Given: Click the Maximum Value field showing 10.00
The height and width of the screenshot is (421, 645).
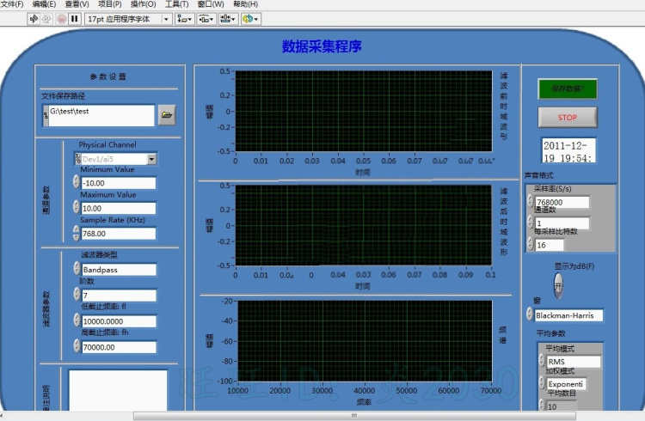Looking at the screenshot, I should tap(119, 209).
